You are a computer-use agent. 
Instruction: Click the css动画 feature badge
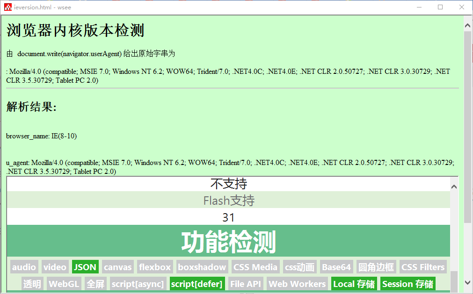tap(299, 267)
